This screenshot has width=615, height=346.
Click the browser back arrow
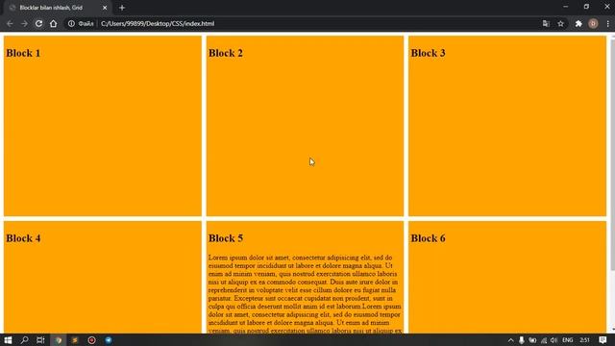[10, 23]
